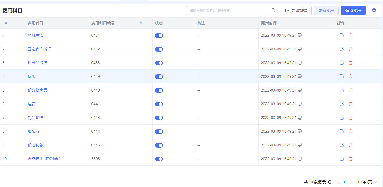Edit the 积分付款 row
This screenshot has width=383, height=187.
point(342,145)
